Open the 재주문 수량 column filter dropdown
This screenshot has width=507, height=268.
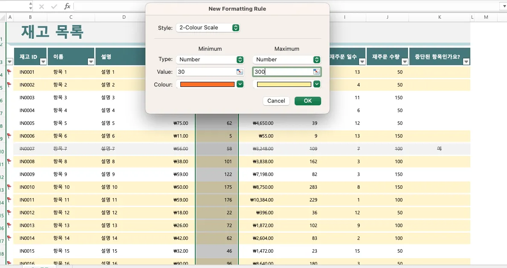(x=405, y=61)
